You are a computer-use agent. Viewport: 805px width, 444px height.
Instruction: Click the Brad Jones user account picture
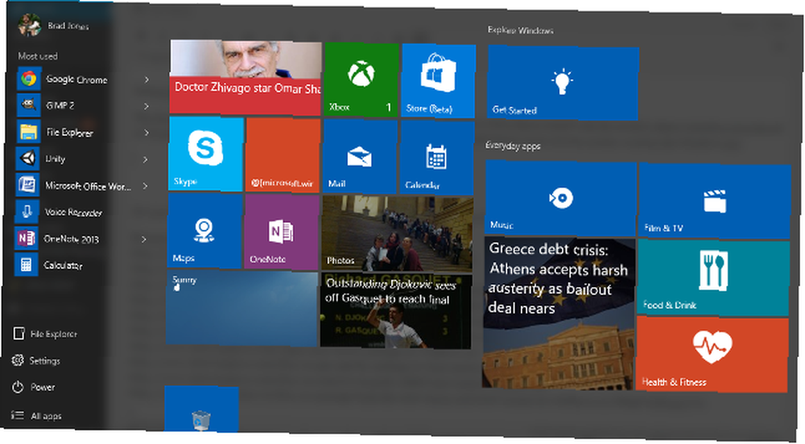[x=29, y=24]
